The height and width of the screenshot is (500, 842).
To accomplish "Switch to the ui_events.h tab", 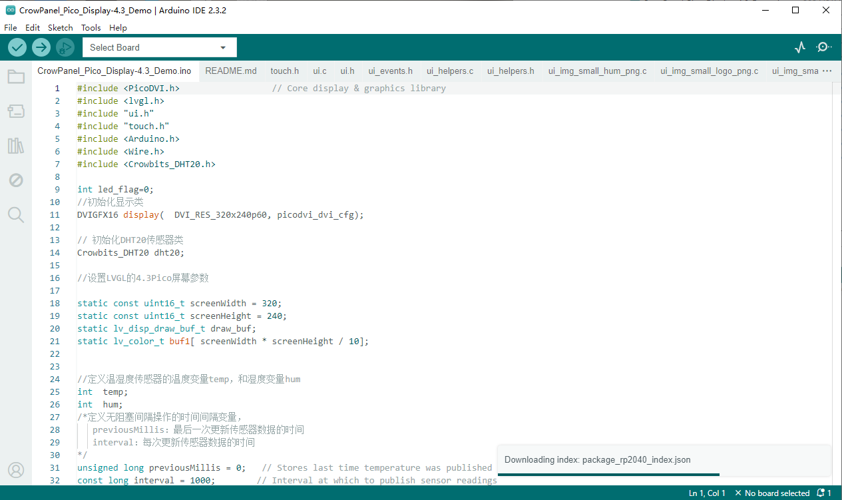I will click(391, 71).
